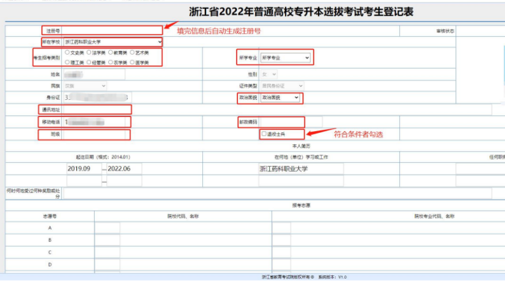Open the 政治面貌 dropdown list
The height and width of the screenshot is (285, 505).
[277, 97]
